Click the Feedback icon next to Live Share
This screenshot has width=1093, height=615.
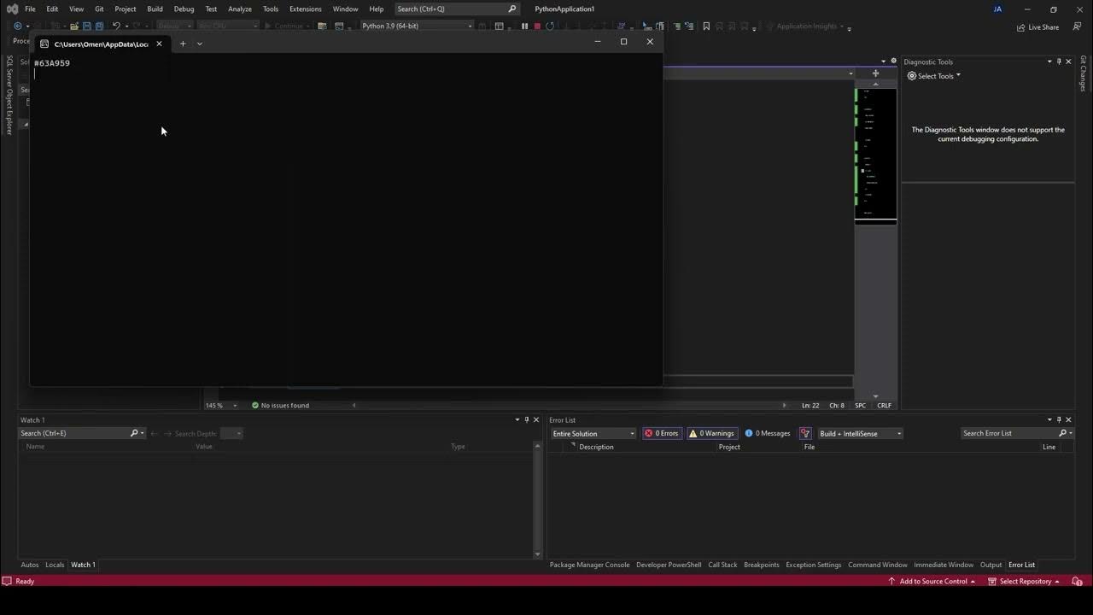1077,26
